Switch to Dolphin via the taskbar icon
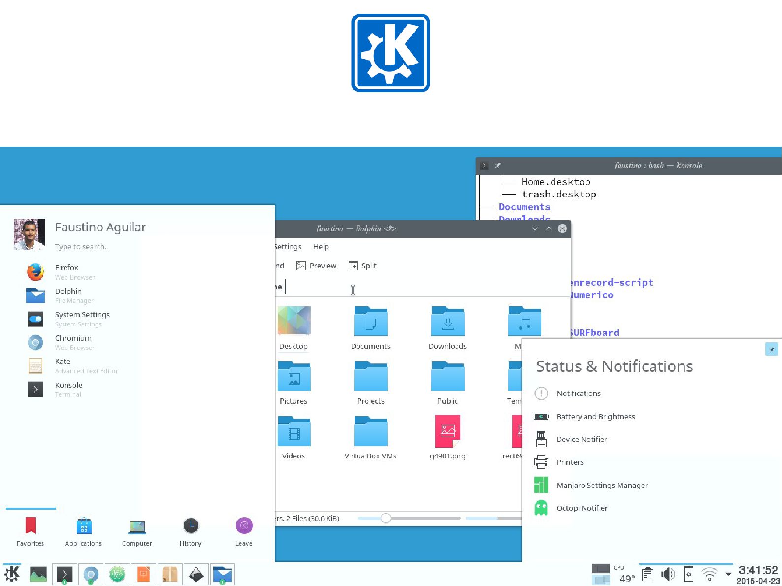 pos(223,574)
